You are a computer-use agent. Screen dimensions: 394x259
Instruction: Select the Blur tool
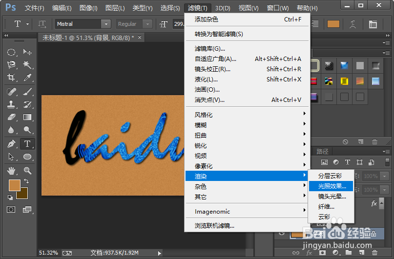click(11, 130)
